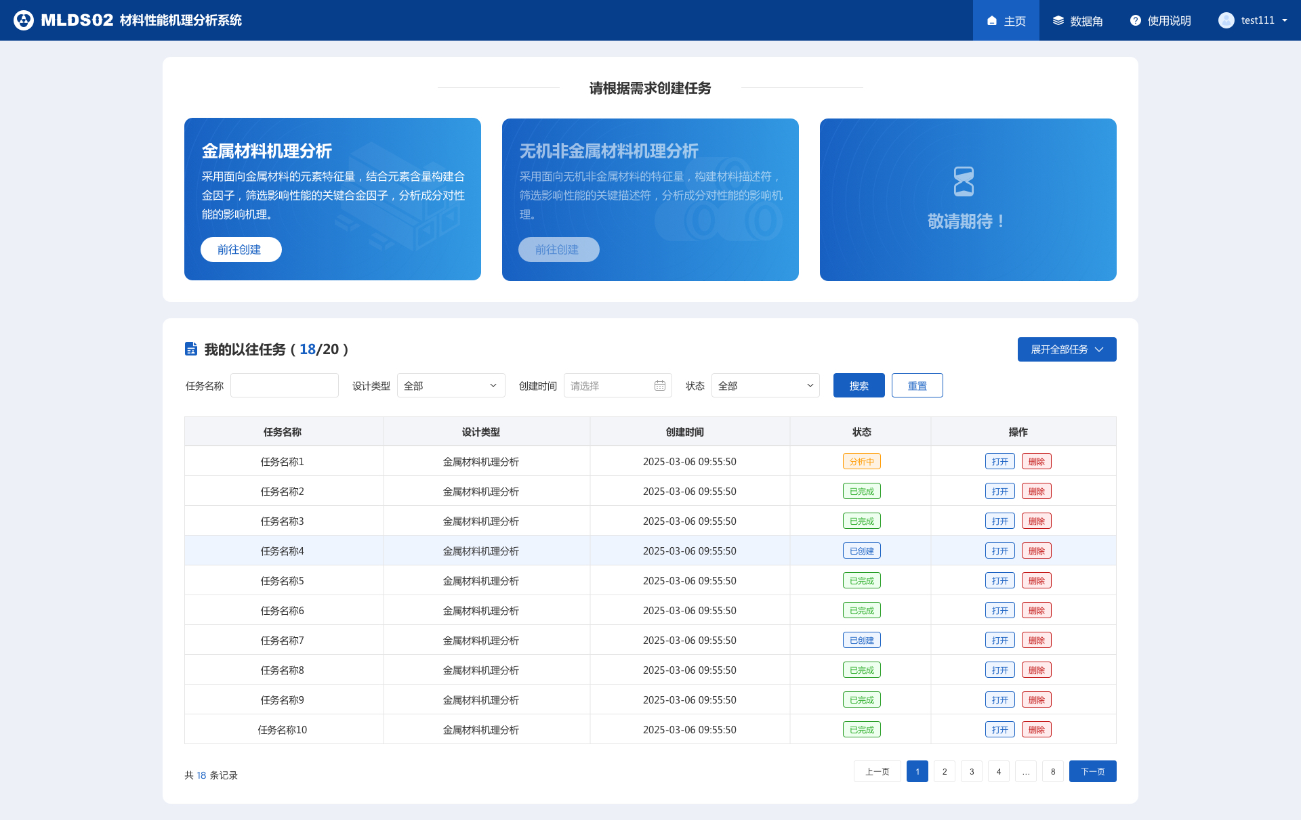
Task: Go to pagination page 3
Action: [971, 772]
